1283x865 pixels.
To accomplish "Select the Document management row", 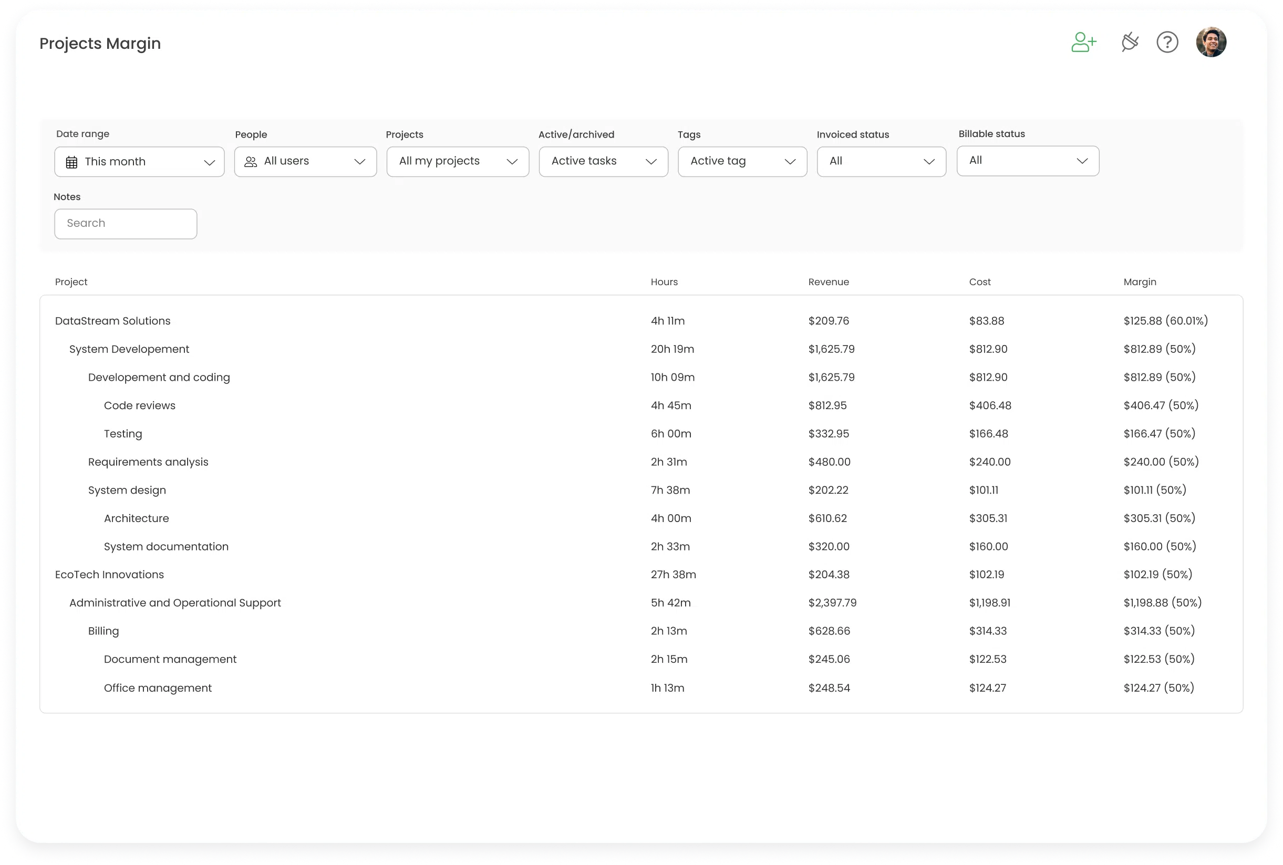I will point(641,659).
